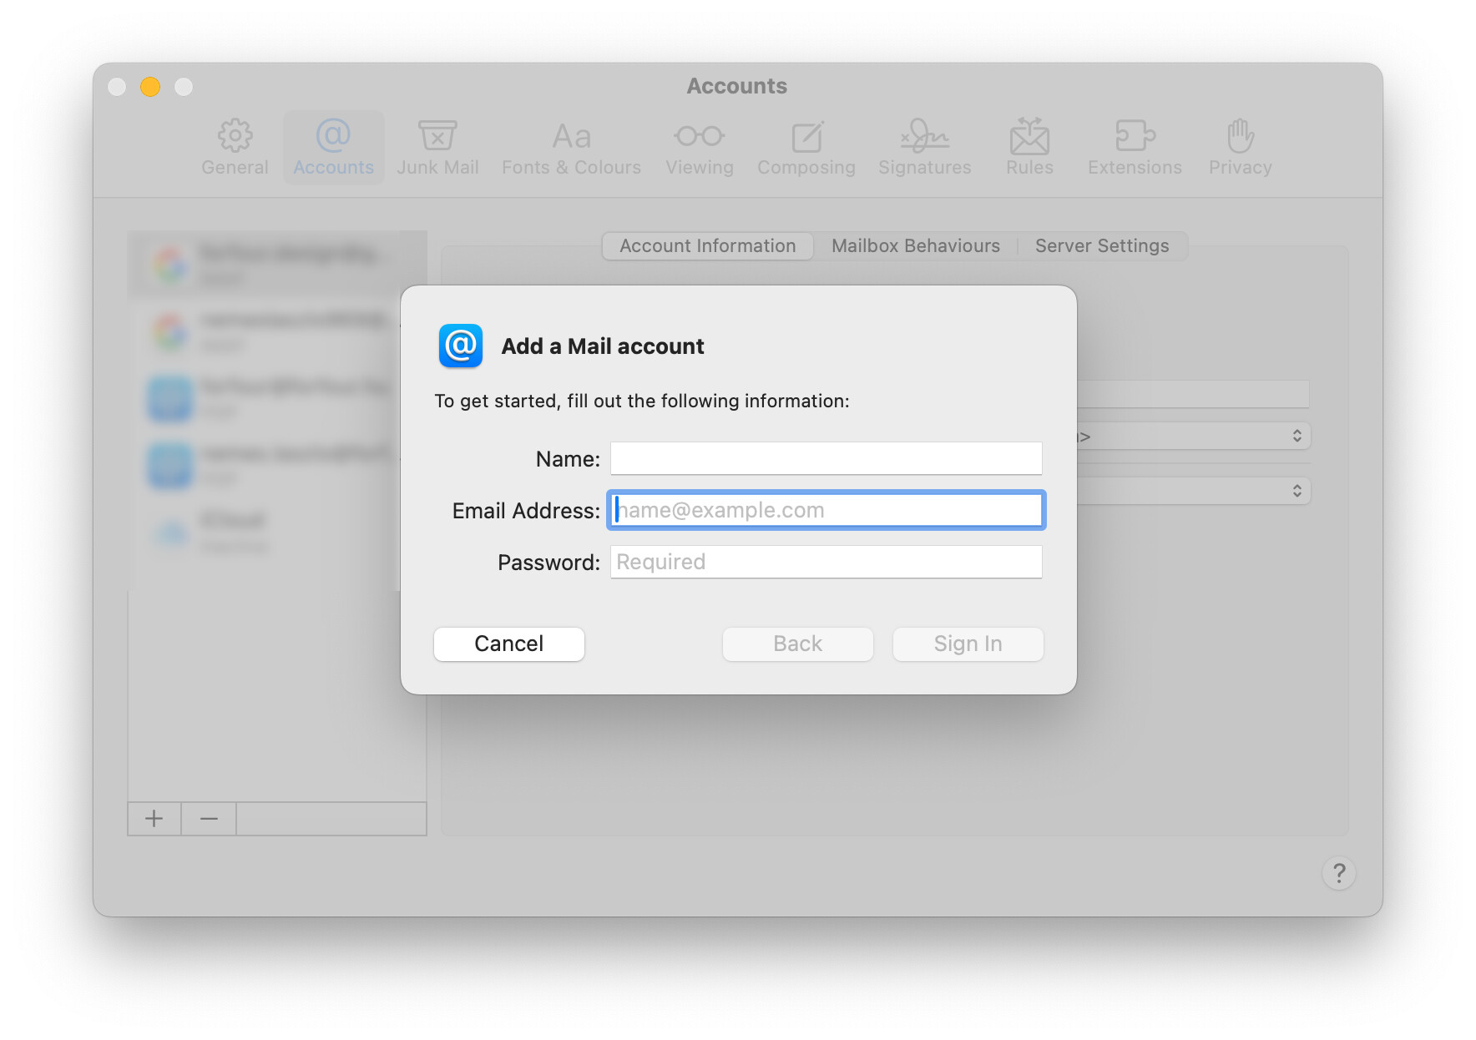Open the General preferences pane

tap(235, 148)
